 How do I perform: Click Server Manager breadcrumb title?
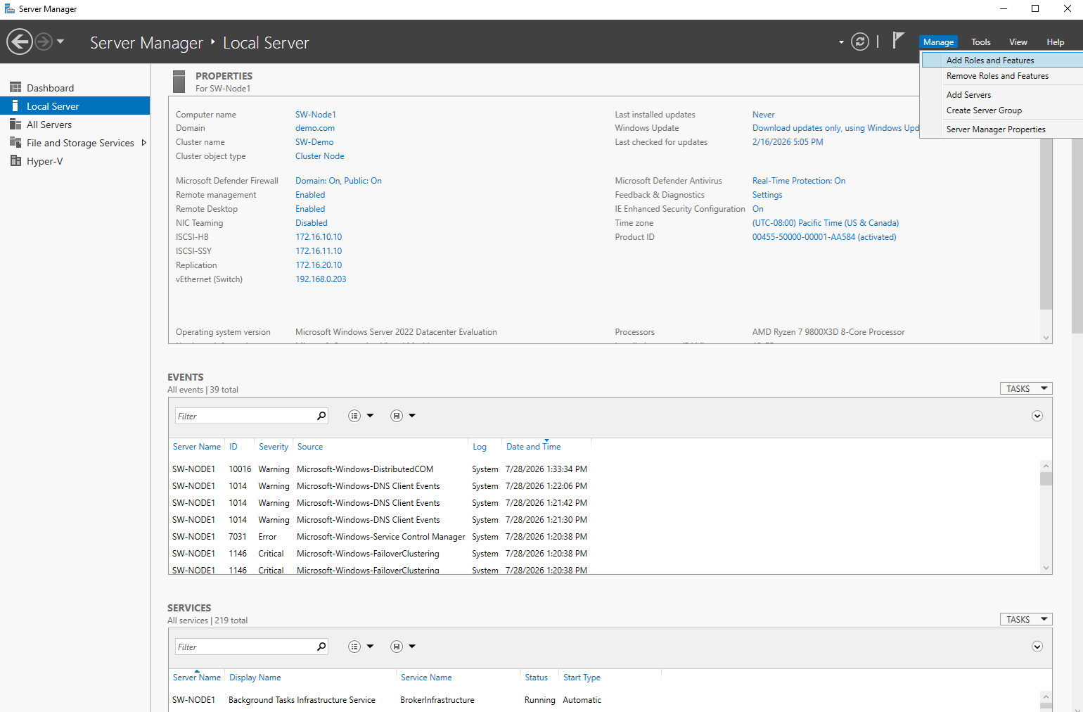[x=146, y=43]
